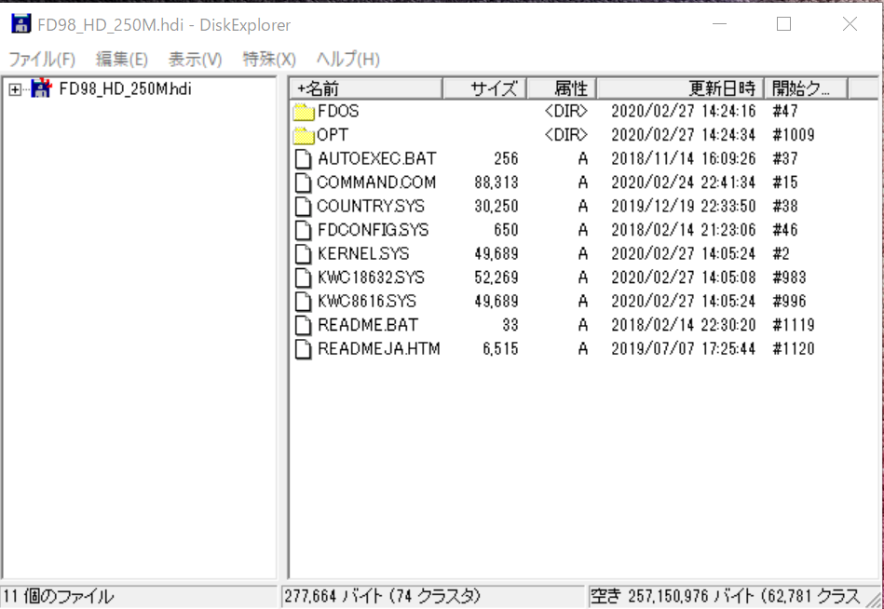Click the KERNEL.SYS file icon
Screen dimensions: 884x609
[304, 254]
